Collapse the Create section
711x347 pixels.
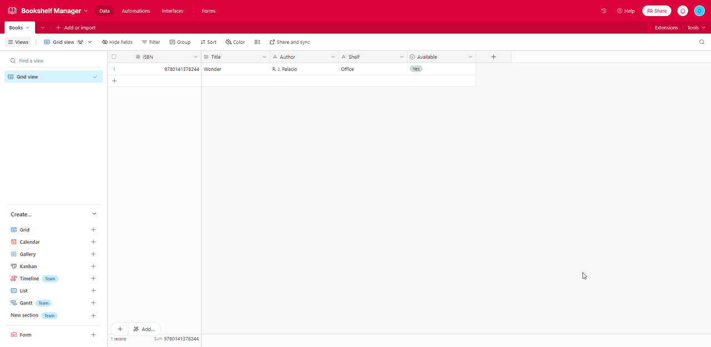click(x=94, y=214)
